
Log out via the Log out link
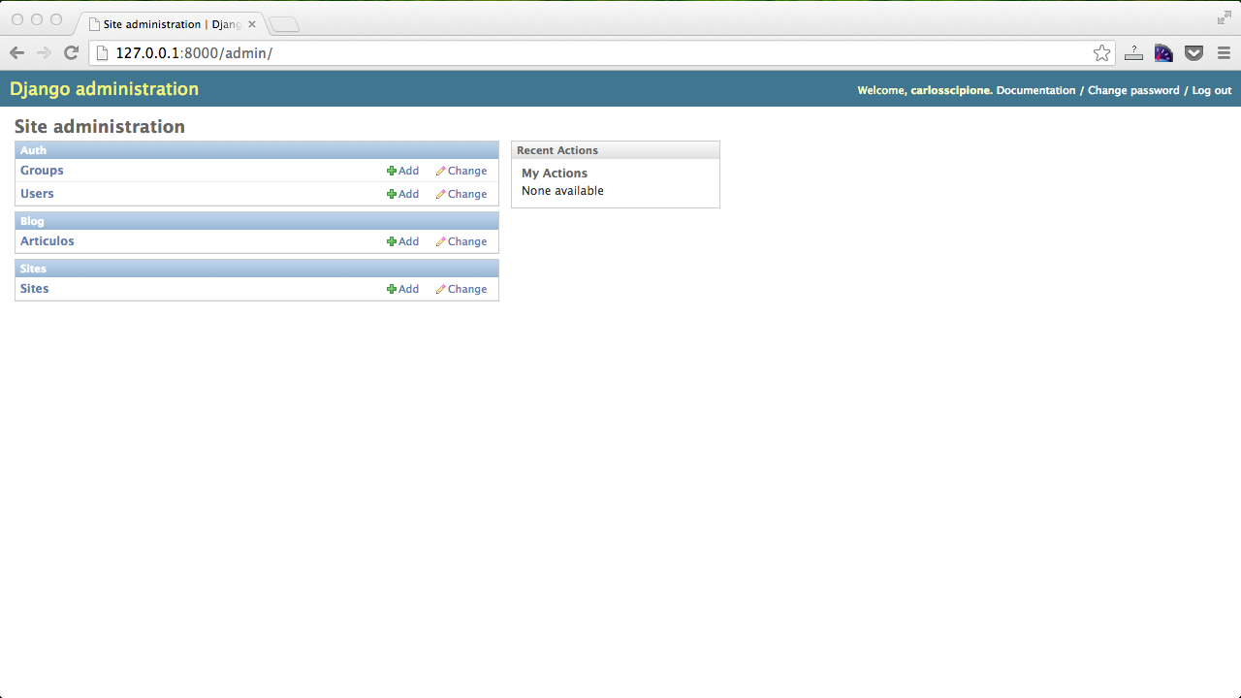[x=1212, y=90]
